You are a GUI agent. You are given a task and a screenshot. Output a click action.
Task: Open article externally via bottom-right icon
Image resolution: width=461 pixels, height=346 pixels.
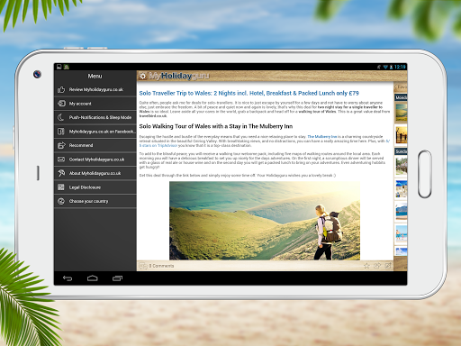pos(388,266)
